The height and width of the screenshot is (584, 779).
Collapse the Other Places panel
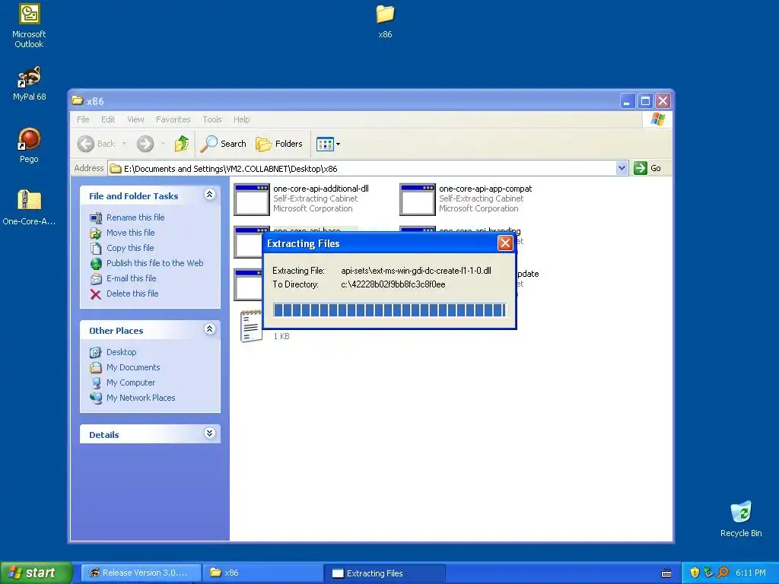click(210, 329)
